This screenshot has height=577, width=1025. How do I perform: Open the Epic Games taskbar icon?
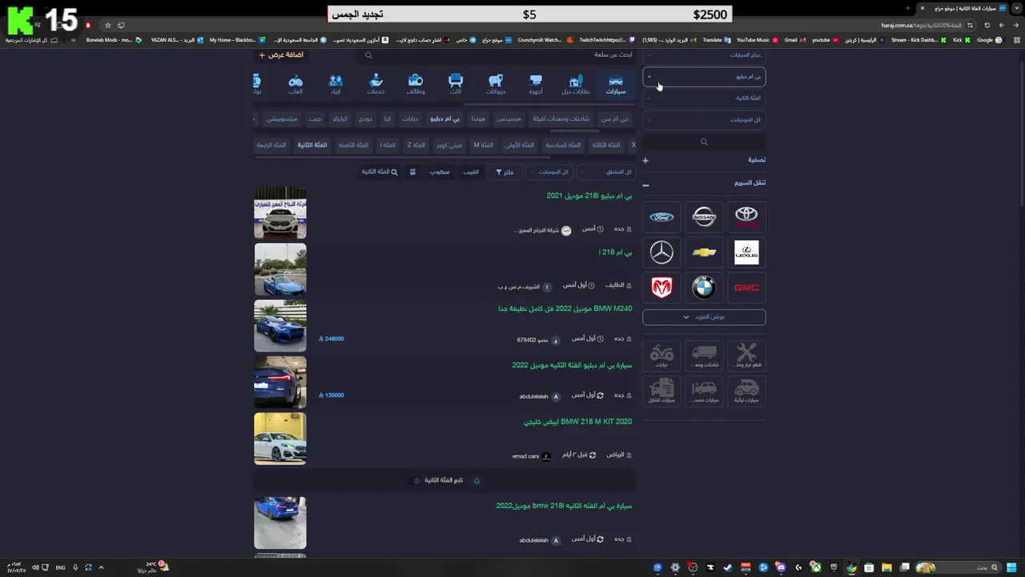tap(834, 567)
